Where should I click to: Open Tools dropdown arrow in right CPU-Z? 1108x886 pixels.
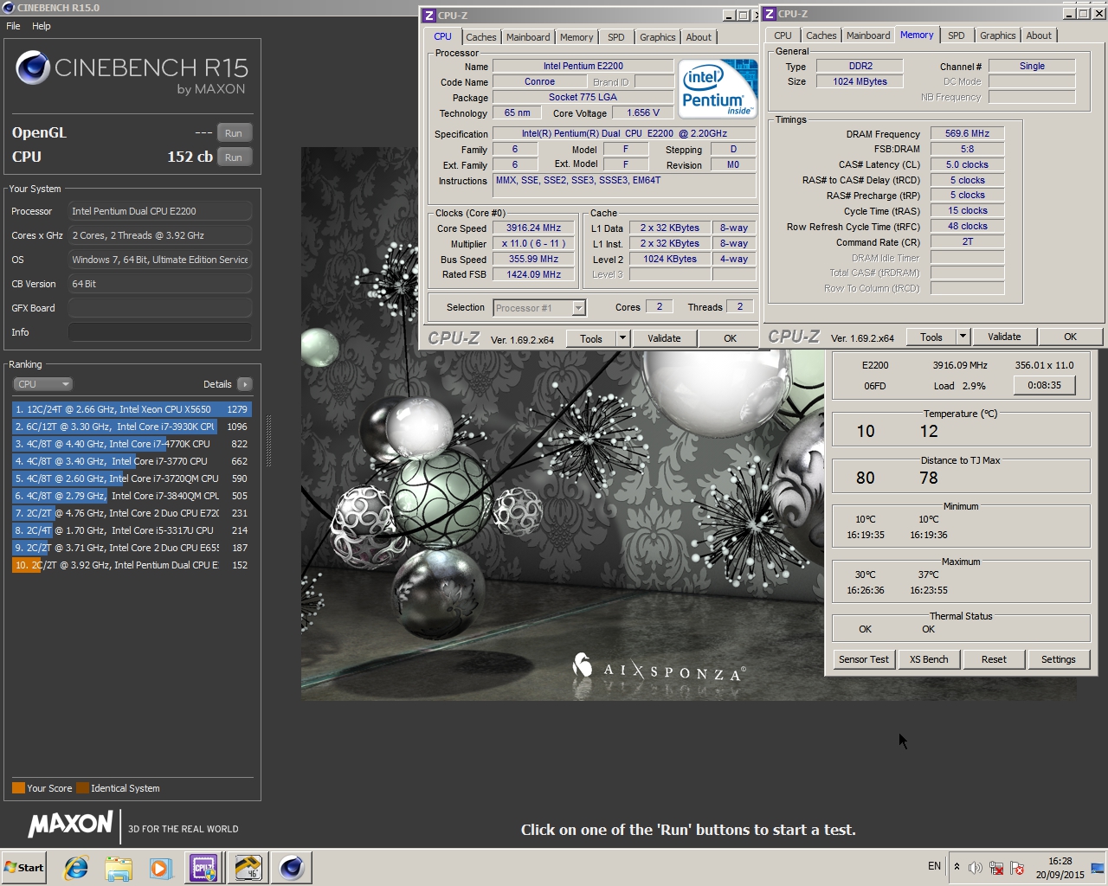[x=963, y=337]
